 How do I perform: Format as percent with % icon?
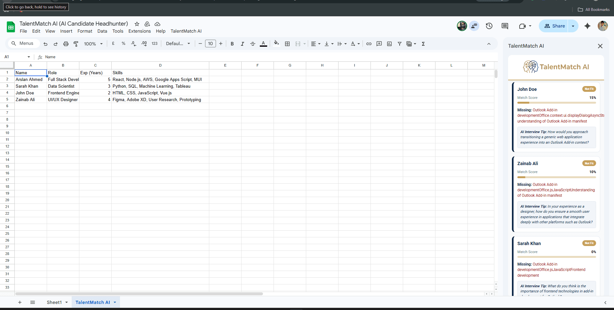point(124,44)
